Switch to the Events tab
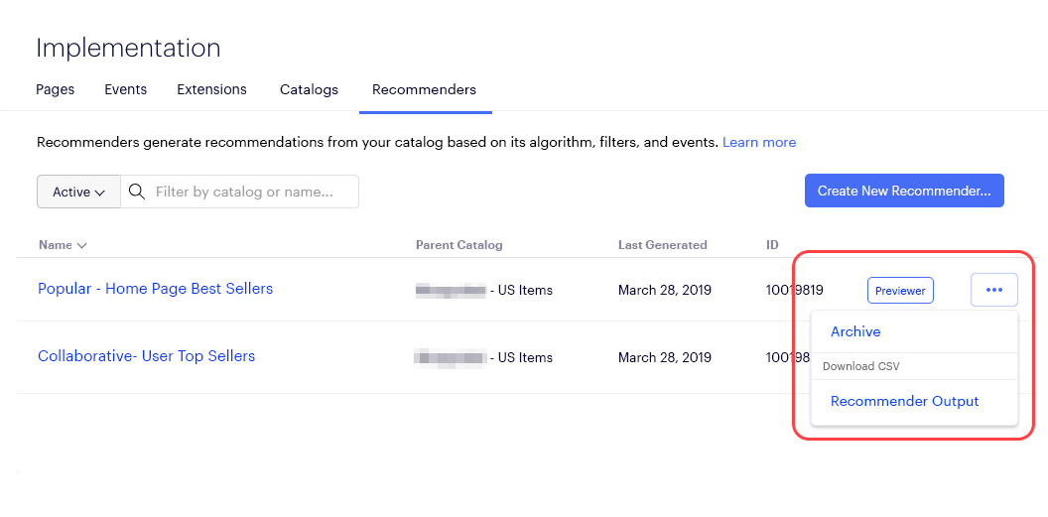Viewport: 1048px width, 517px height. (x=126, y=89)
